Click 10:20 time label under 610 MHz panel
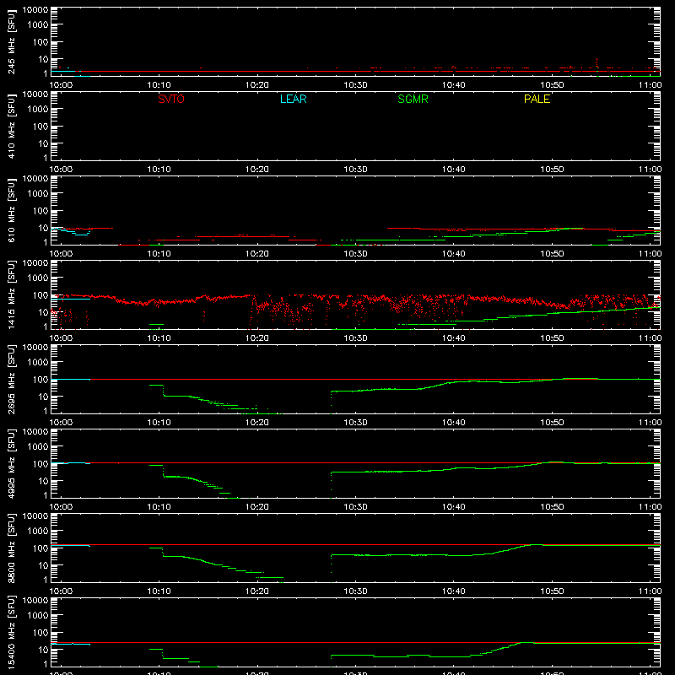This screenshot has height=675, width=675. pos(257,254)
